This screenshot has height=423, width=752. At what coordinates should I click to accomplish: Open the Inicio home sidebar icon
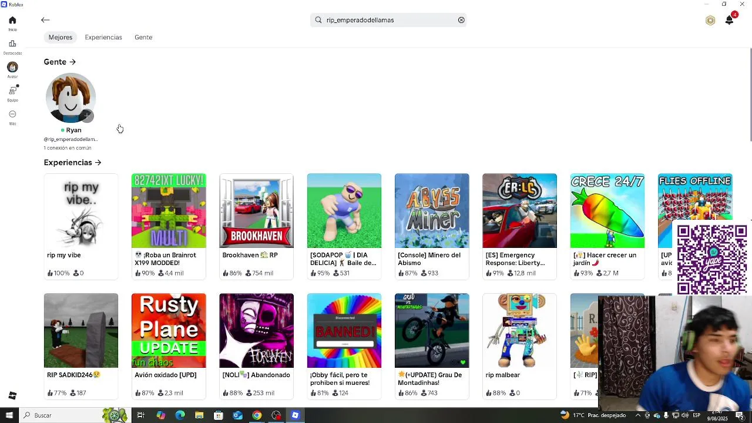click(x=12, y=20)
